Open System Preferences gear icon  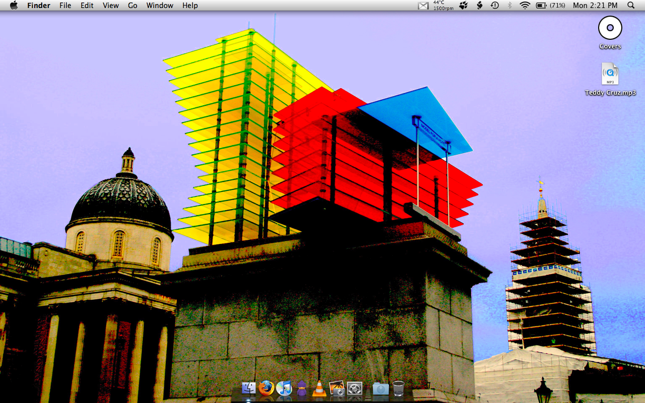[x=355, y=388]
